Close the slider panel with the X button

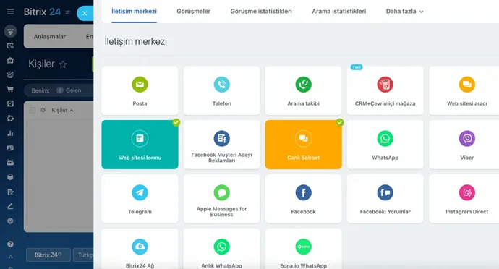click(x=85, y=13)
